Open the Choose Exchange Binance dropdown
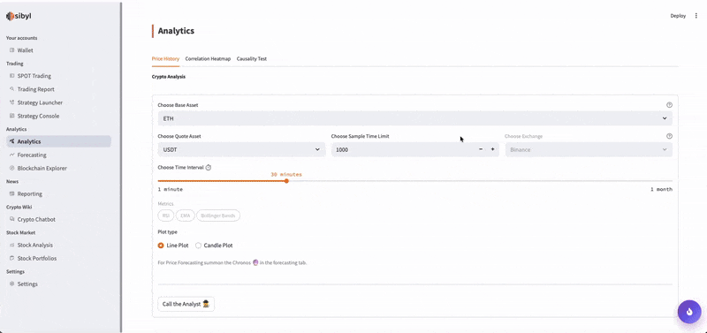This screenshot has width=707, height=333. [589, 149]
